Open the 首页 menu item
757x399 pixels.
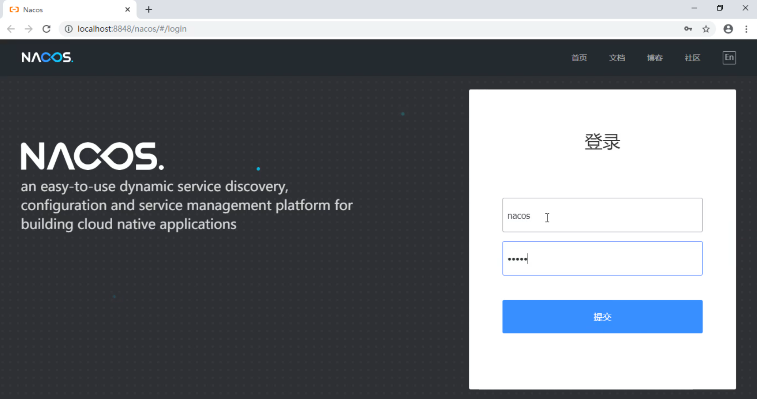(579, 58)
